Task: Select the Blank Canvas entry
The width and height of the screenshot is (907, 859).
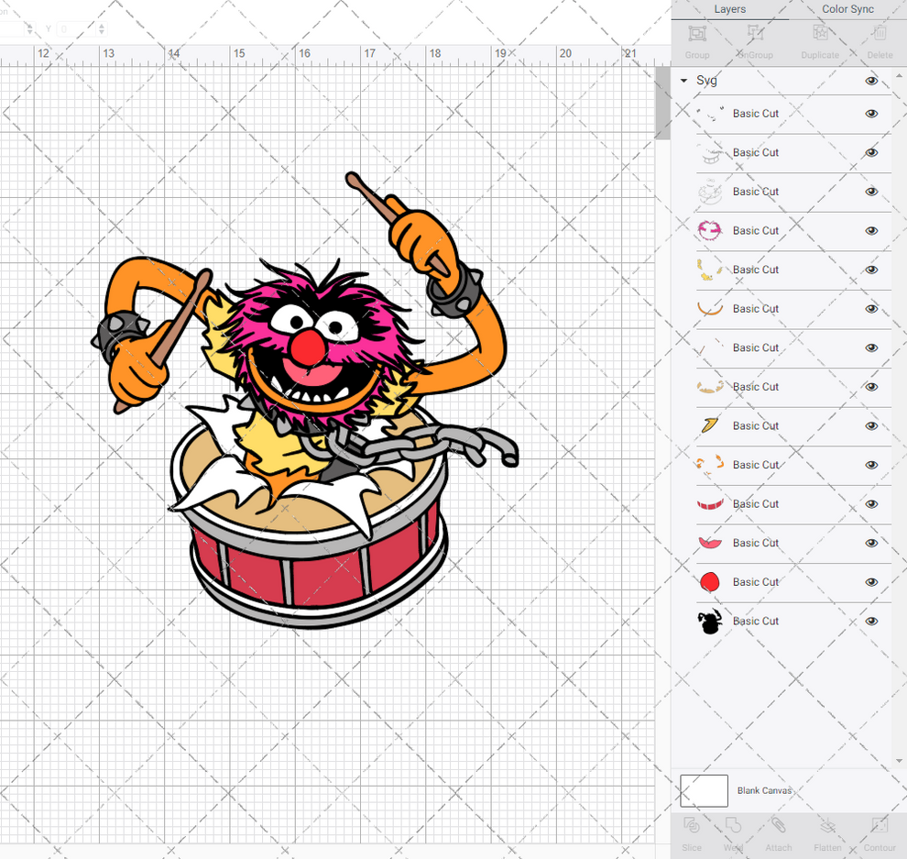Action: click(x=765, y=790)
